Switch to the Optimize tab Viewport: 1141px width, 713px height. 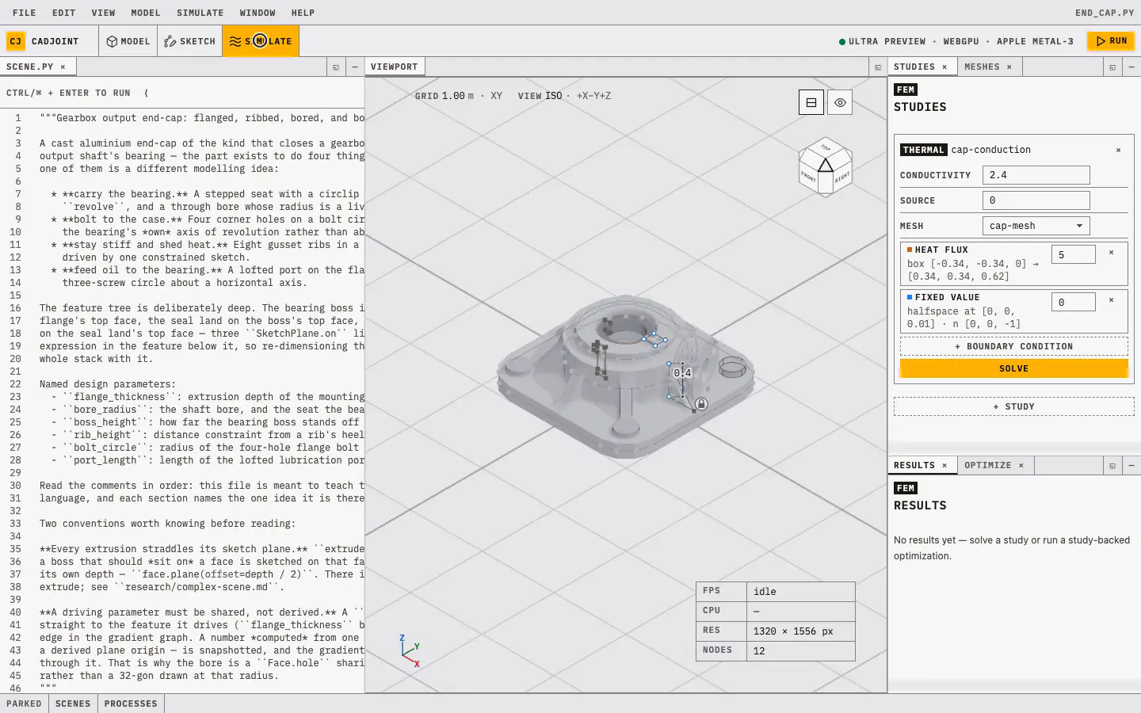click(x=987, y=466)
